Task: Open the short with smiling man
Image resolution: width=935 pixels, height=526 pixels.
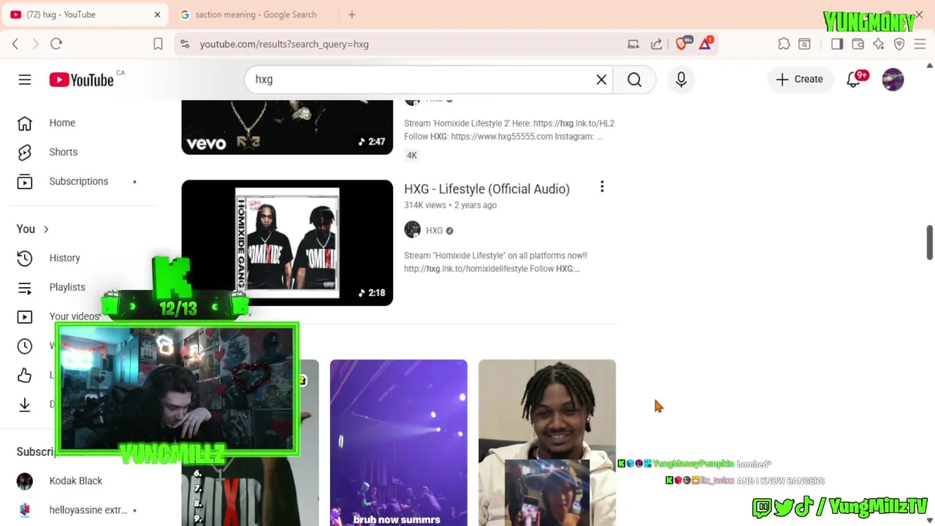Action: (x=547, y=443)
